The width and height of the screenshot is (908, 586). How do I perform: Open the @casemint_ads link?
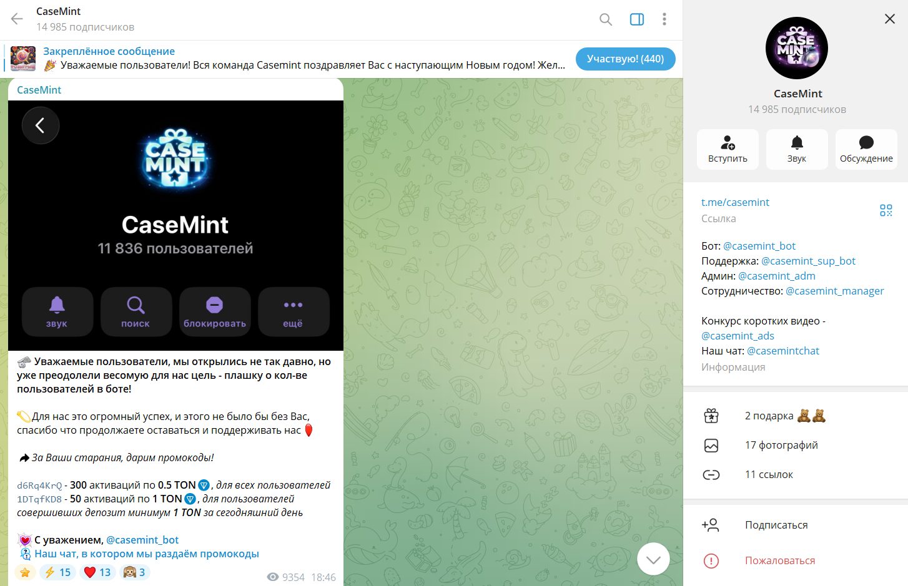pos(738,336)
